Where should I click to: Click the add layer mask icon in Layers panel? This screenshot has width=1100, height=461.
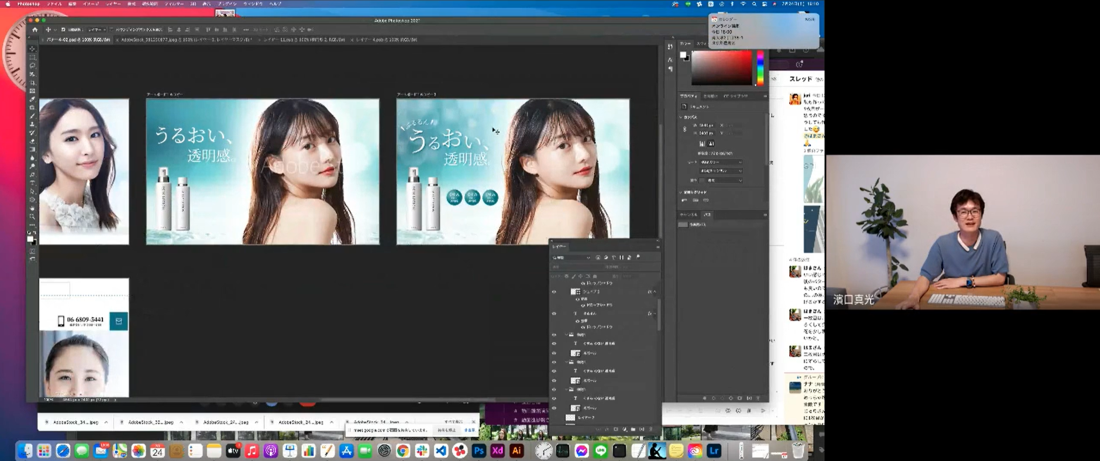(615, 429)
